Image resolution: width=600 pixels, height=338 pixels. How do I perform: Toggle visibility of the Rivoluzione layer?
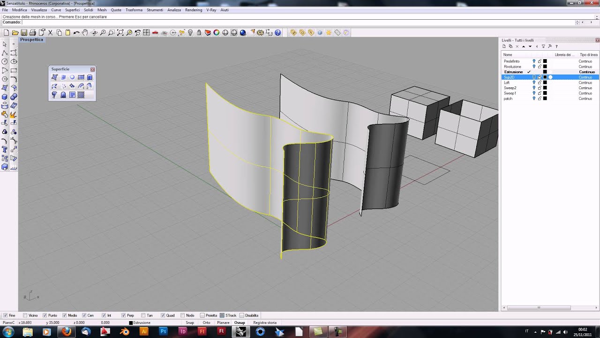534,67
